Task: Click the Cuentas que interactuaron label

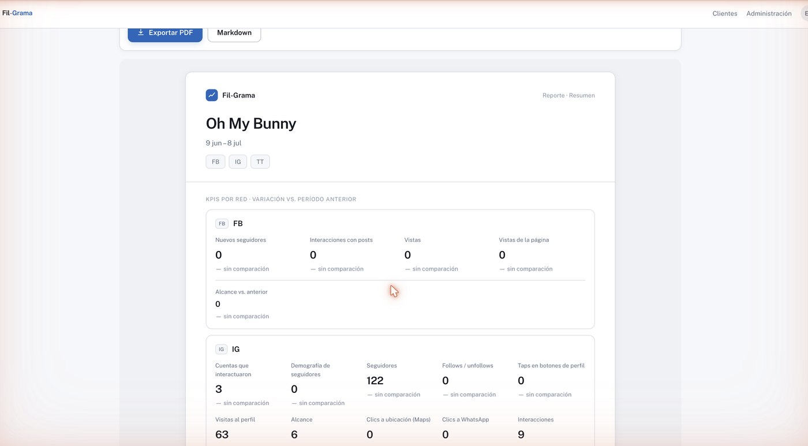Action: pos(233,370)
